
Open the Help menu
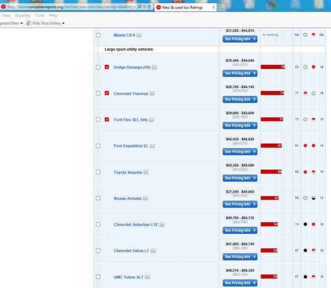coord(53,16)
